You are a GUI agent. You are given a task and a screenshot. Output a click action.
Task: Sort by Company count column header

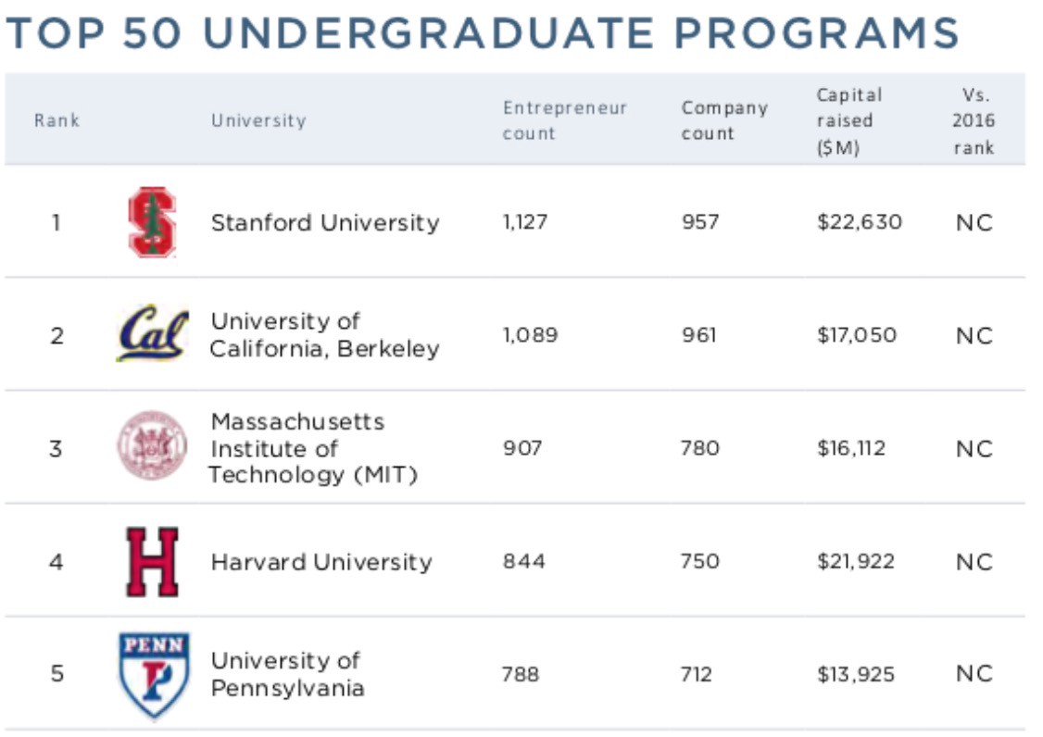pyautogui.click(x=724, y=120)
